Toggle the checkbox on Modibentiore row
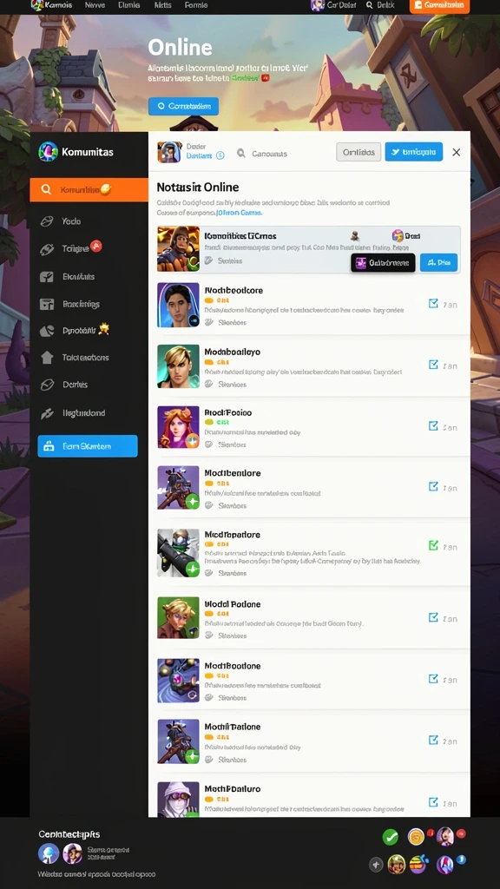 [433, 486]
